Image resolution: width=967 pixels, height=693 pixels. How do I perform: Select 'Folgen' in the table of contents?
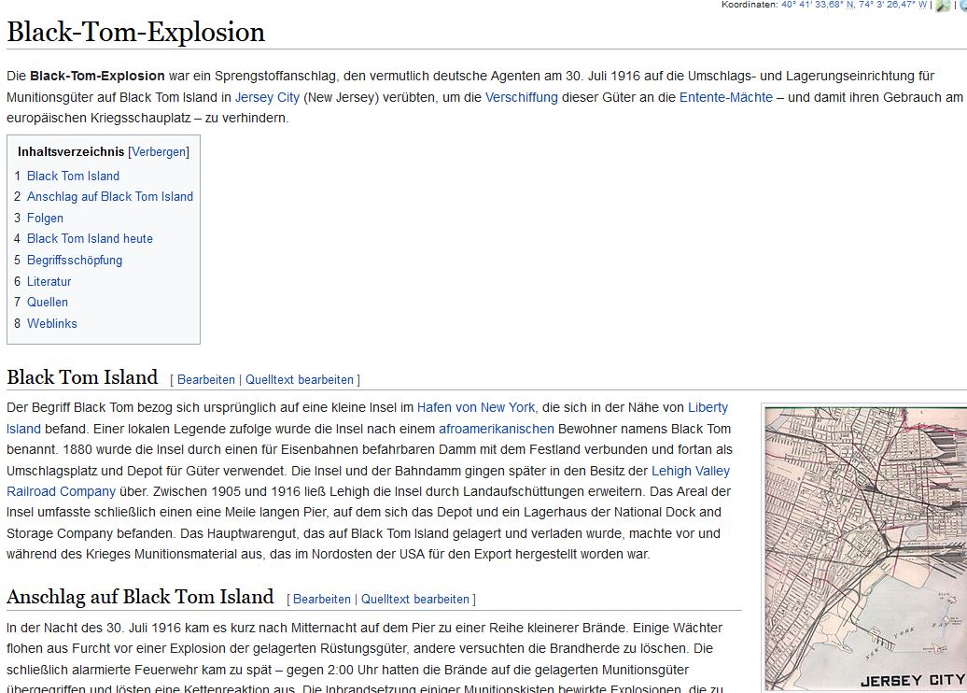coord(45,218)
